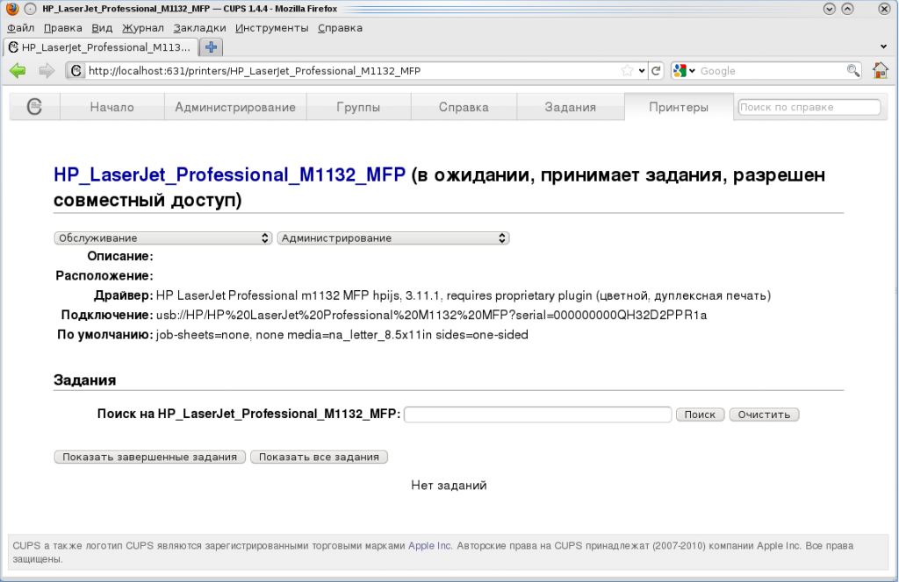
Task: Close the Firefox window
Action: [884, 9]
